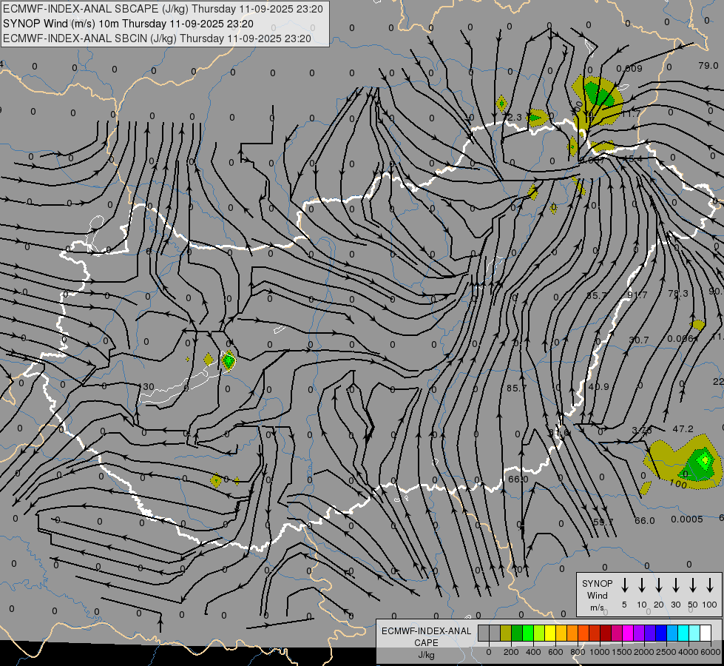Click the wind arrow above the 20 label
The height and width of the screenshot is (666, 724).
tap(658, 585)
